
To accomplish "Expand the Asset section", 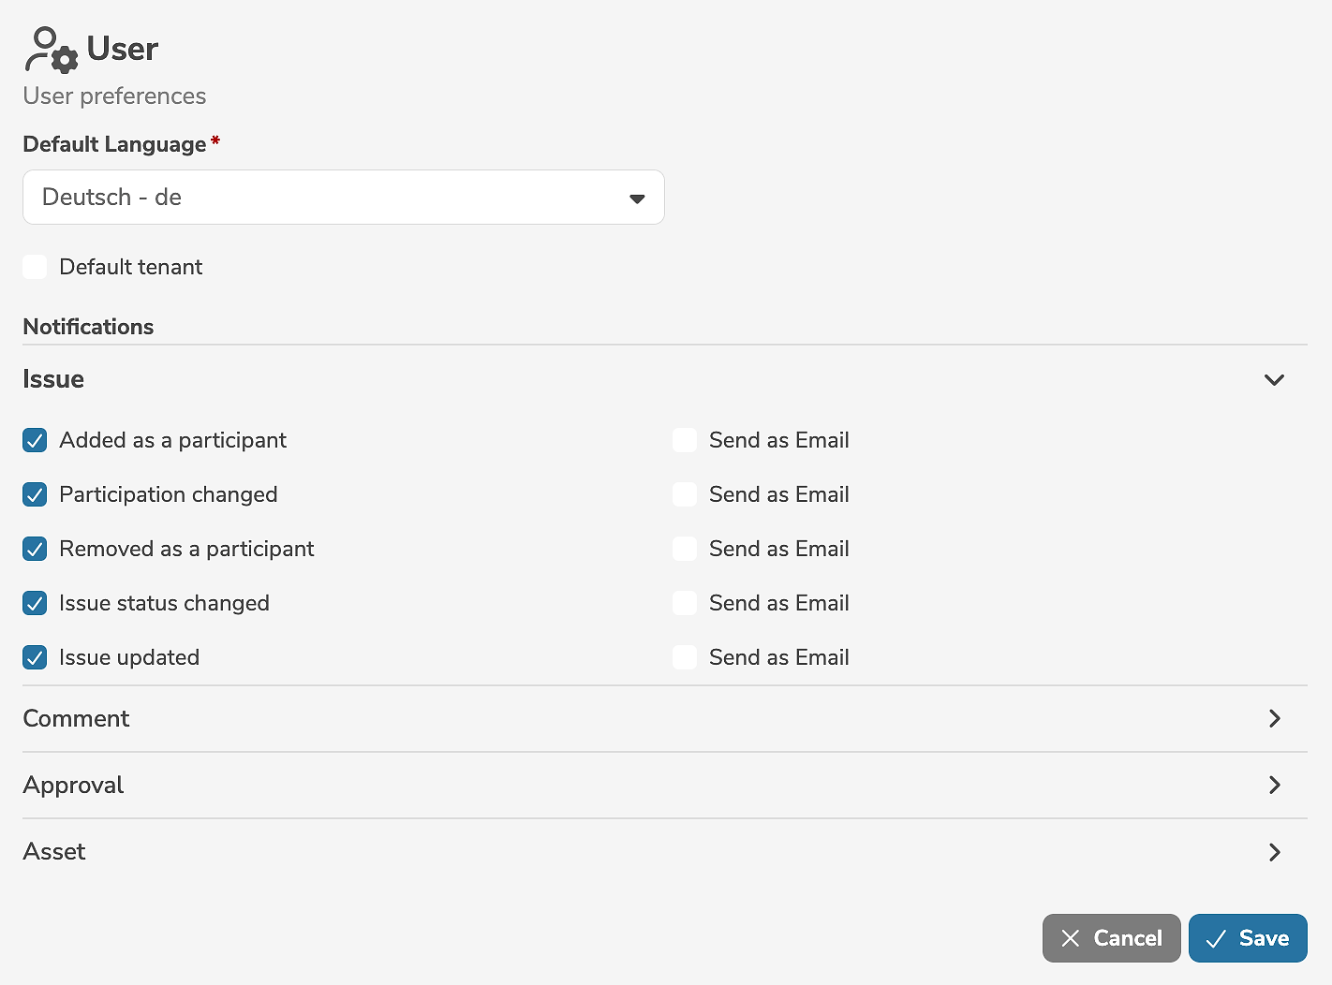I will pyautogui.click(x=1274, y=852).
